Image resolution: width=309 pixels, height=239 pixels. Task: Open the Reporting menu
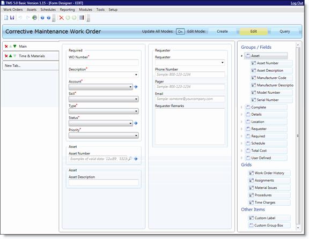coord(68,10)
